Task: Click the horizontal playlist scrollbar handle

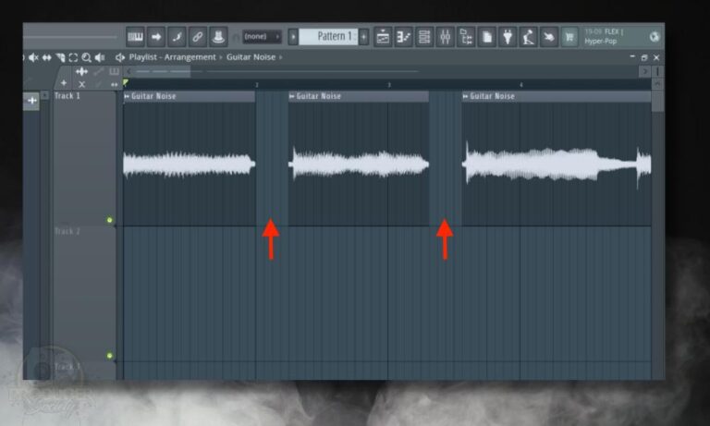Action: click(x=162, y=71)
